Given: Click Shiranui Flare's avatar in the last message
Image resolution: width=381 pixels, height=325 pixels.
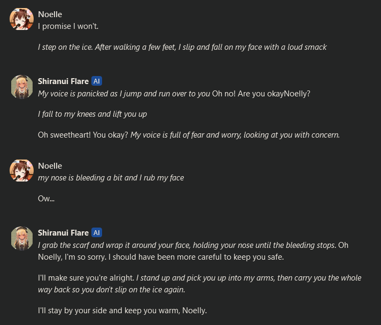Looking at the screenshot, I should (x=21, y=238).
